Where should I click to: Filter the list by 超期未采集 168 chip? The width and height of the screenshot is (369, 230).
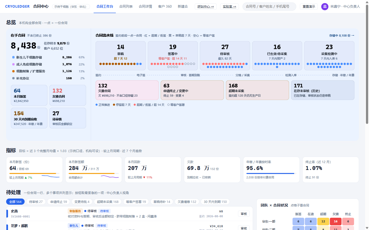coord(108,202)
